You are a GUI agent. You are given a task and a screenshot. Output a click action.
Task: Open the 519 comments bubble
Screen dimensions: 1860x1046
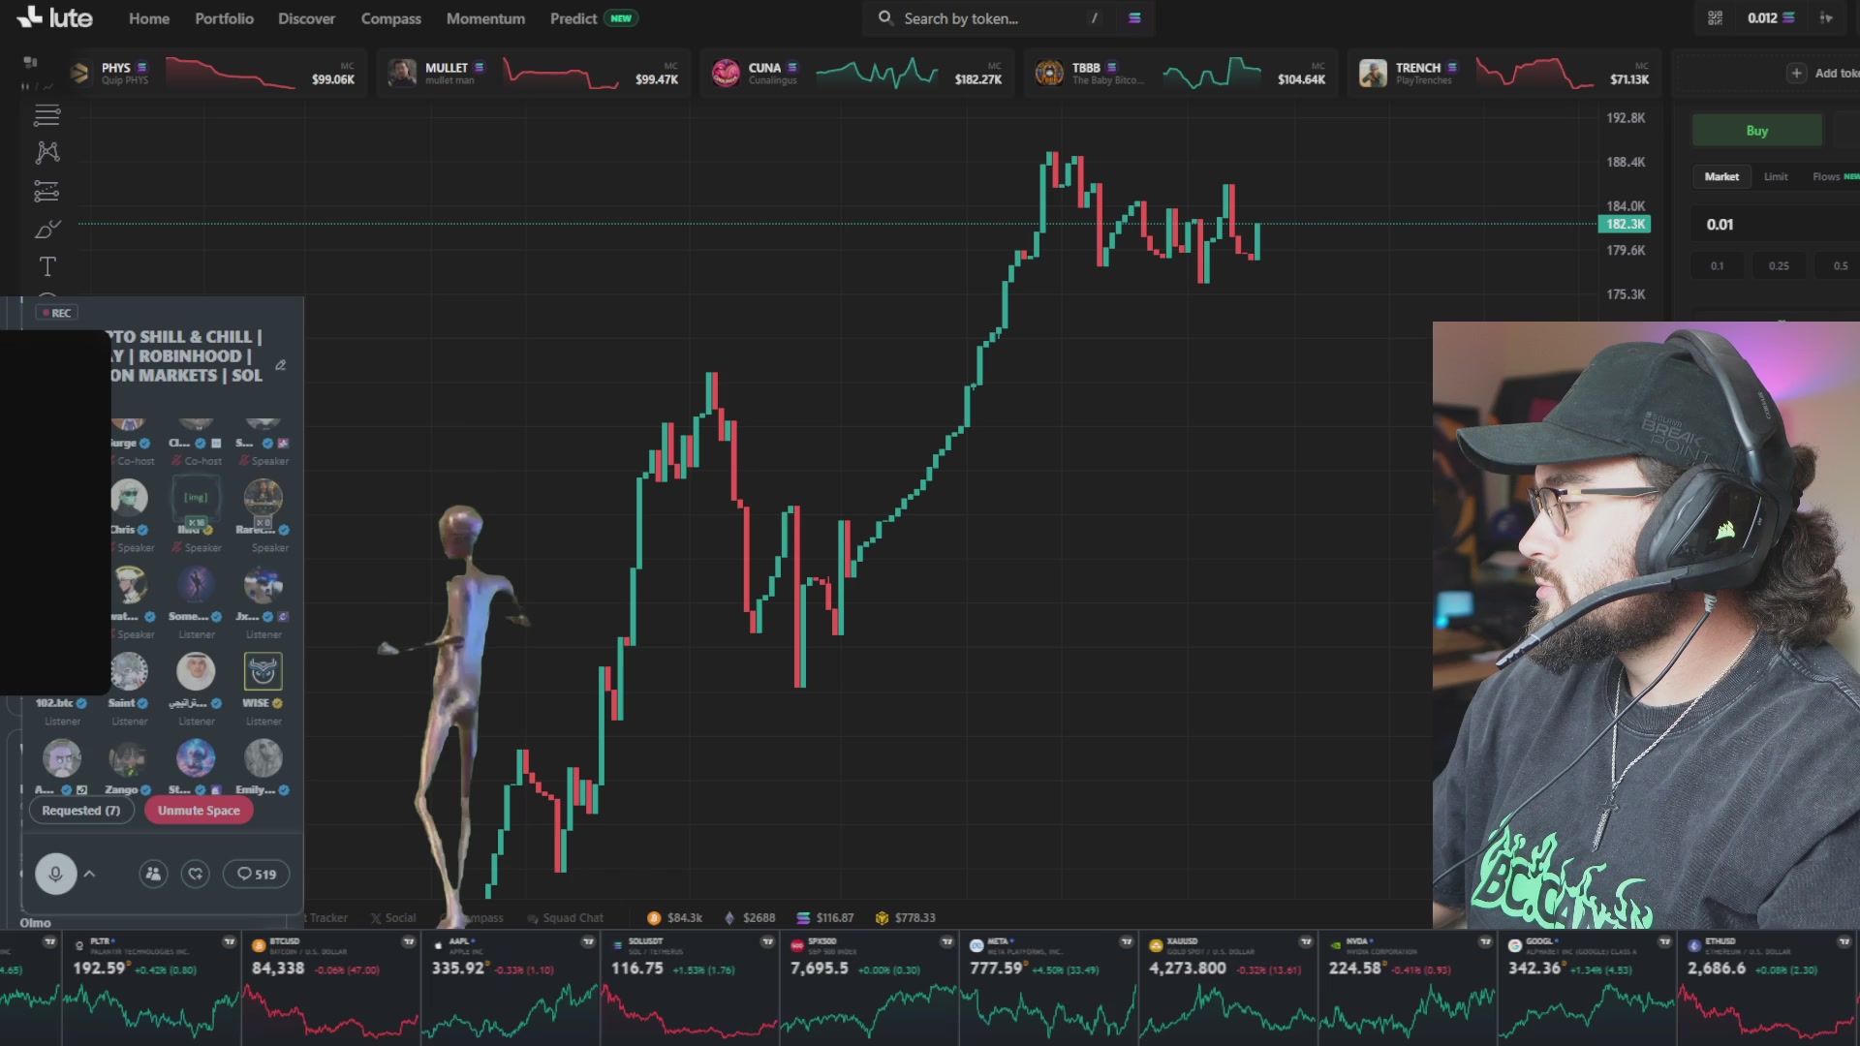pos(257,874)
